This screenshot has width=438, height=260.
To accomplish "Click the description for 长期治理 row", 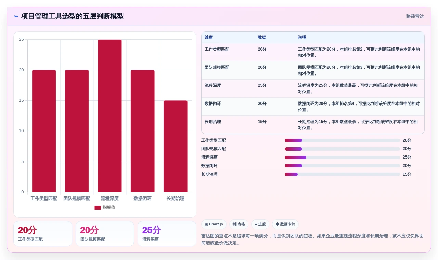I will [358, 125].
